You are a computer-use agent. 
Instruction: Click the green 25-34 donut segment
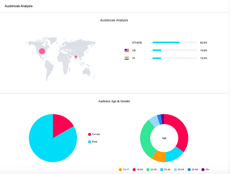coord(146,139)
